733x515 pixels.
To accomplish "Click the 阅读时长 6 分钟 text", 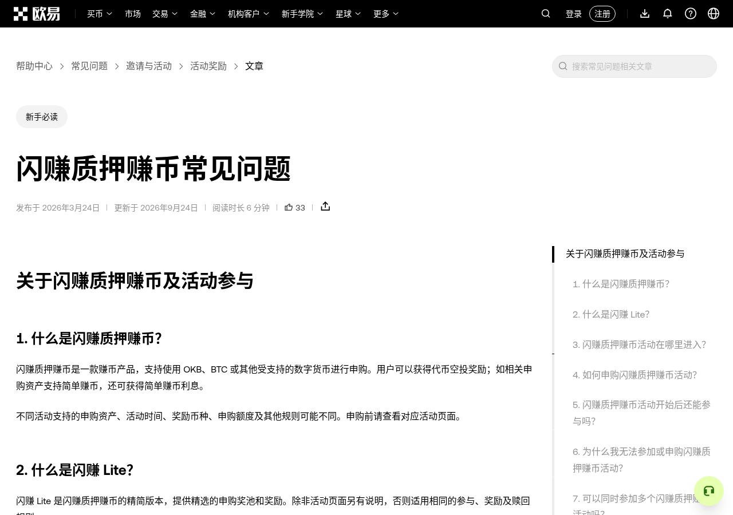I will [x=241, y=208].
